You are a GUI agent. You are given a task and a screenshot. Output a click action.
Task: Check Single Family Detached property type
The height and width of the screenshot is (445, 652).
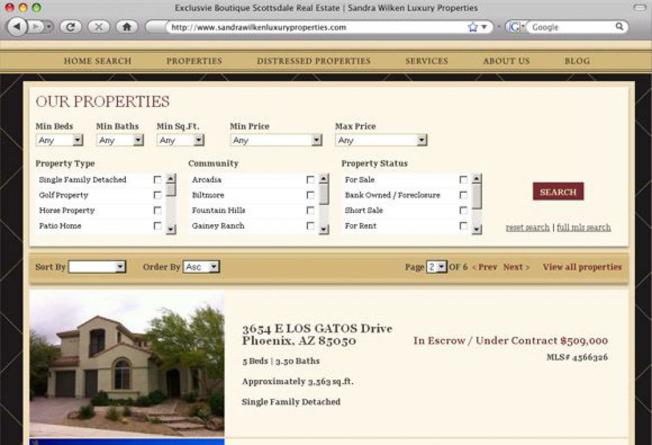point(157,180)
